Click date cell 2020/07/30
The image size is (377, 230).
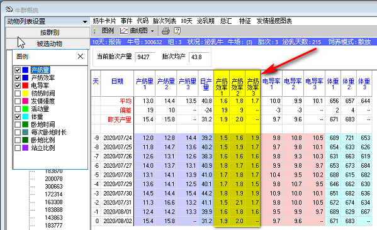pyautogui.click(x=118, y=194)
